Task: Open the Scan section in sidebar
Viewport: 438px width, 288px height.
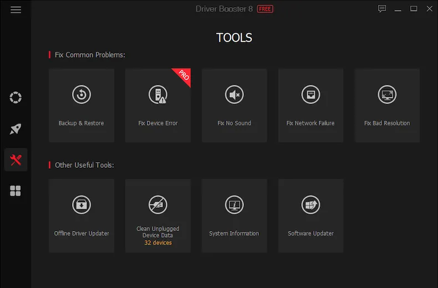Action: tap(16, 97)
